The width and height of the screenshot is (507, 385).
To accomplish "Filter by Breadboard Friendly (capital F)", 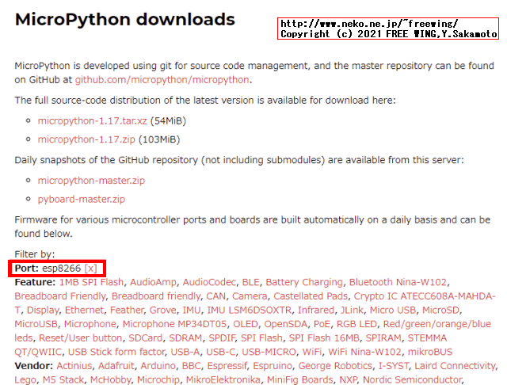I will [x=60, y=296].
